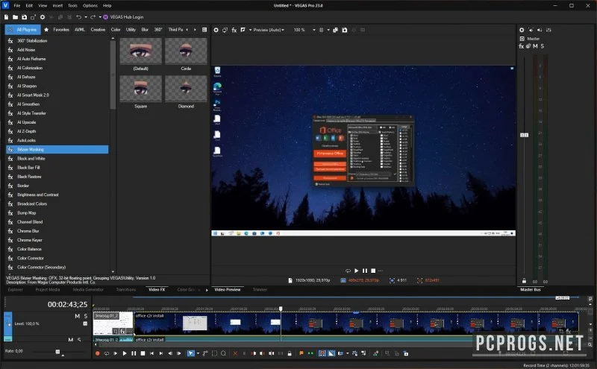
Task: Switch to the Trimmer tab
Action: coord(260,289)
